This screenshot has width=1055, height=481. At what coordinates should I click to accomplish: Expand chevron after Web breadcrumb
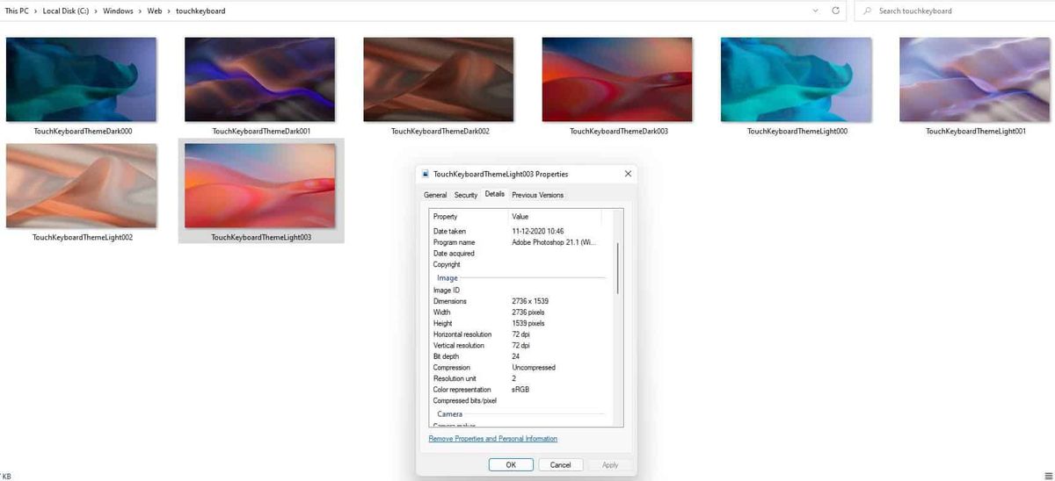click(x=169, y=11)
